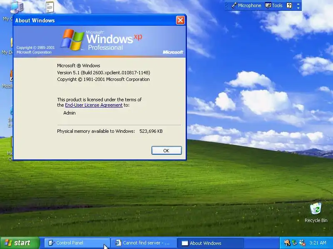Open the Language bar options down arrow
The height and width of the screenshot is (249, 333).
click(298, 7)
